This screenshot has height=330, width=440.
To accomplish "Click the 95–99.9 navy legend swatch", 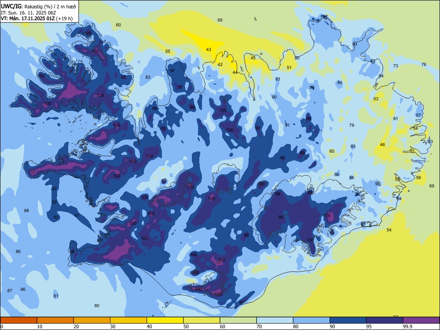I will 385,320.
